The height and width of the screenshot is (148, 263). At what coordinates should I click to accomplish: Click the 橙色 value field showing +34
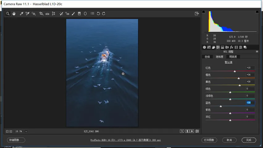tap(250, 75)
